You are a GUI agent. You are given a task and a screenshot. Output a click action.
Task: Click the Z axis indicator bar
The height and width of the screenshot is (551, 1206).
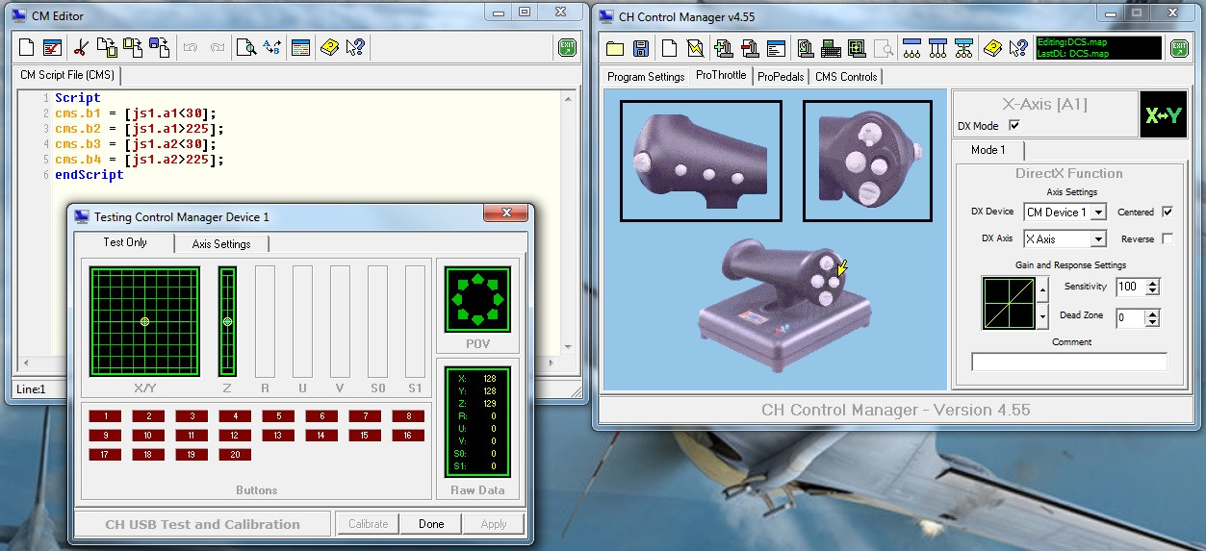[227, 321]
